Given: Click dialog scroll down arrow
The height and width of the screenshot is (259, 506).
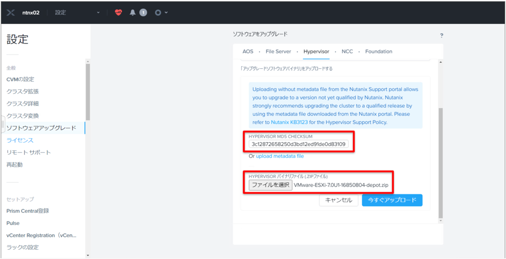Looking at the screenshot, I should pyautogui.click(x=441, y=220).
